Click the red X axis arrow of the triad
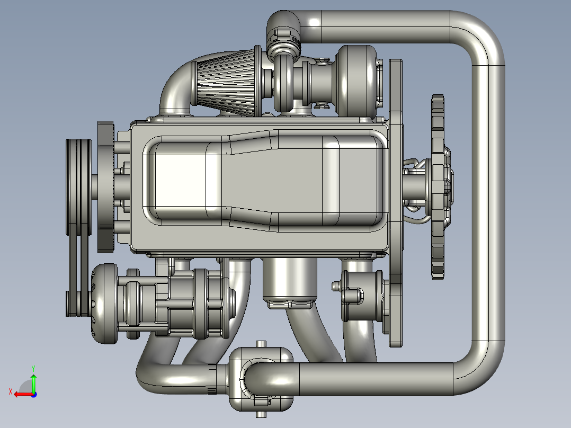The width and height of the screenshot is (571, 428). tap(23, 395)
